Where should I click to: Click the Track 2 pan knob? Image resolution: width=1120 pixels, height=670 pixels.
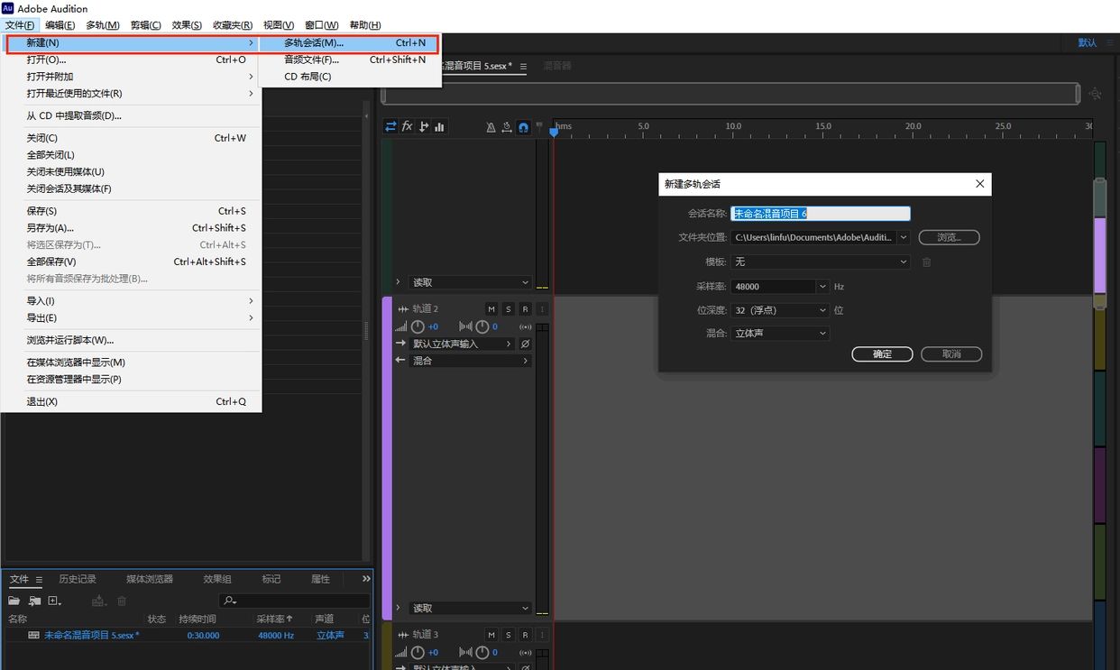(x=482, y=326)
